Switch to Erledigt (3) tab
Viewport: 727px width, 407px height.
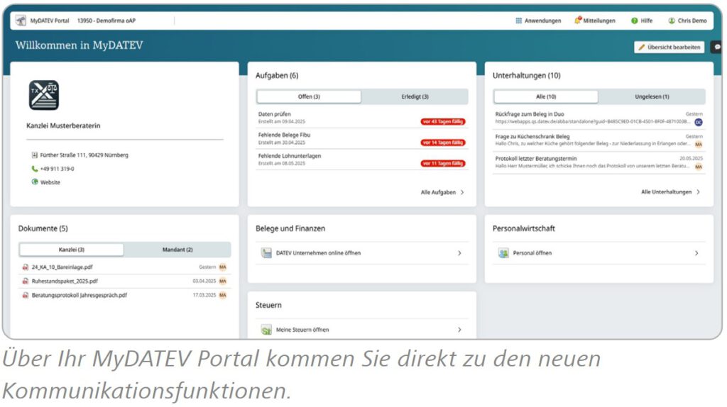(x=415, y=96)
